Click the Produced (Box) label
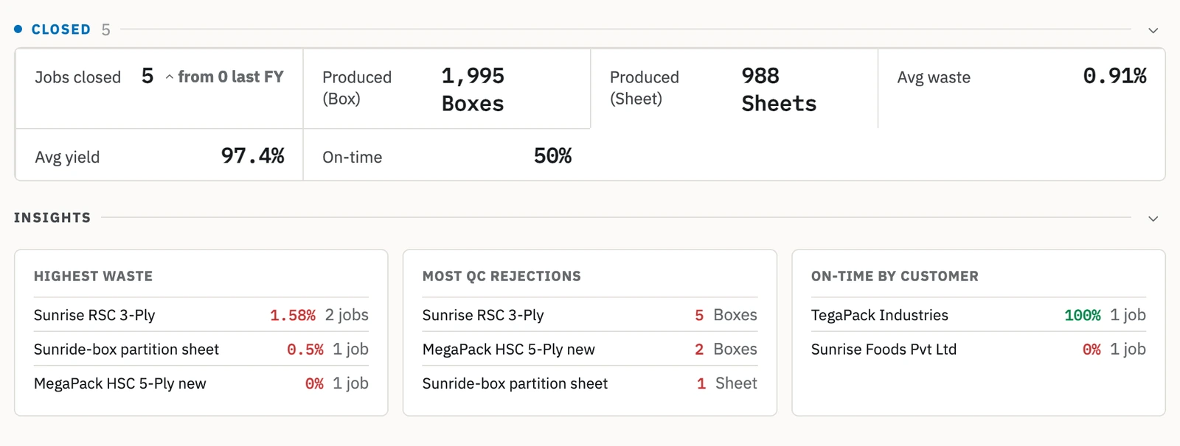Viewport: 1180px width, 446px height. pyautogui.click(x=357, y=88)
